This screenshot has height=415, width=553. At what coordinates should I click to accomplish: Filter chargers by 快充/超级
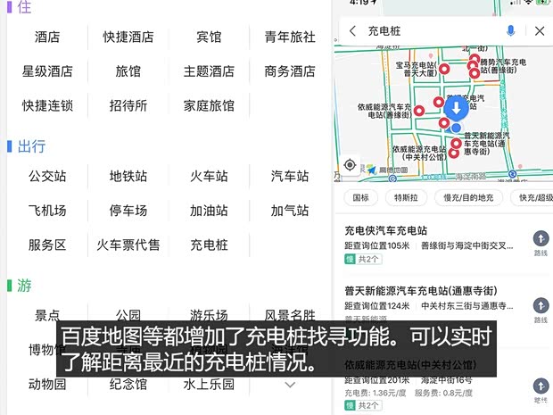coord(532,197)
